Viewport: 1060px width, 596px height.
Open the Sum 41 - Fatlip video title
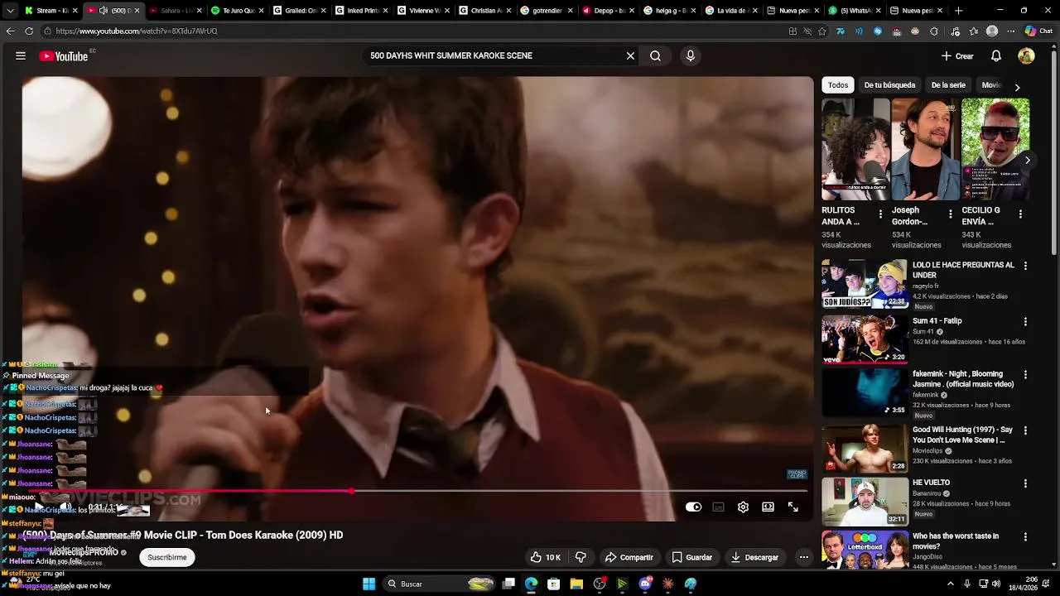click(x=937, y=321)
